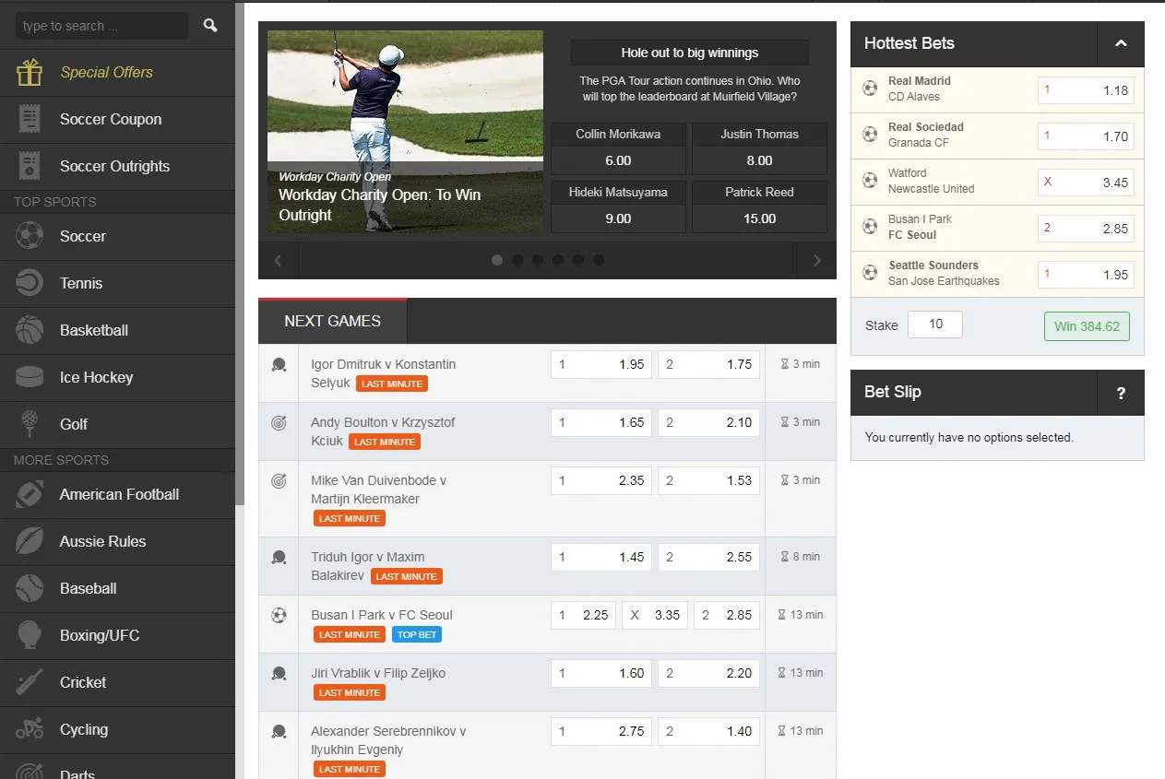Image resolution: width=1165 pixels, height=779 pixels.
Task: Select third carousel dot indicator
Action: (x=538, y=260)
